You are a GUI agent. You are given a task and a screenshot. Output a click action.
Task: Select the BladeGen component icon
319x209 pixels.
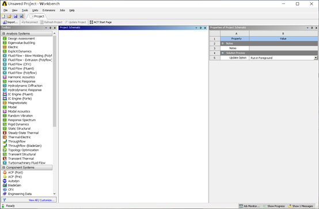[x=5, y=185]
